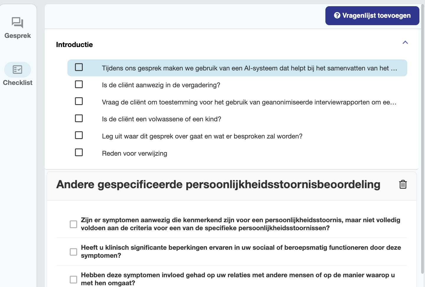Check the toestemming request checkbox
The width and height of the screenshot is (425, 287).
[79, 101]
